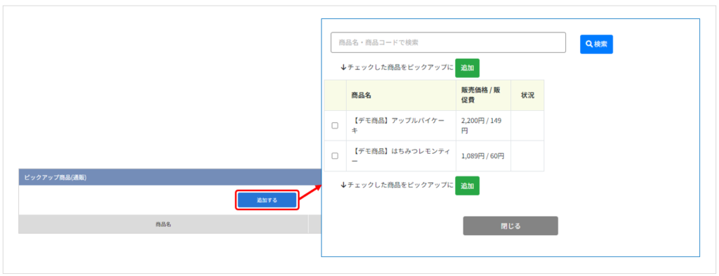Click the 2,200円 / 149円 price cell
The height and width of the screenshot is (276, 719).
coord(483,126)
